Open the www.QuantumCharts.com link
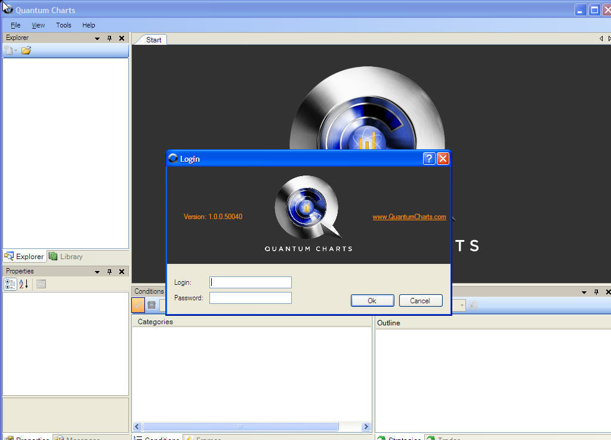This screenshot has height=440, width=611. click(x=409, y=217)
